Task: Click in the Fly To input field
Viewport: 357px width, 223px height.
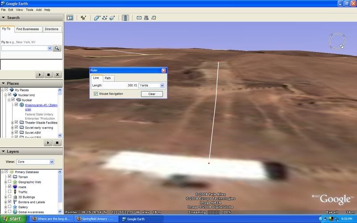Action: [x=25, y=48]
